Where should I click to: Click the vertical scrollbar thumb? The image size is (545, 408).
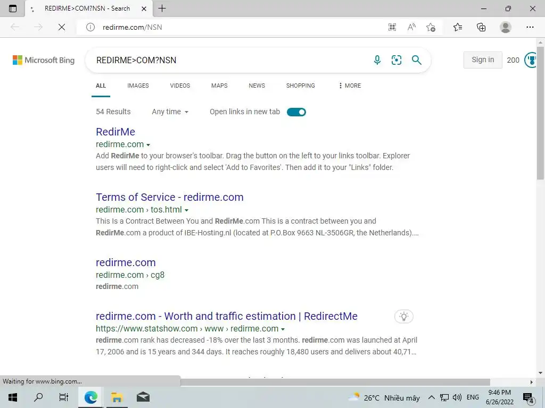(540, 113)
